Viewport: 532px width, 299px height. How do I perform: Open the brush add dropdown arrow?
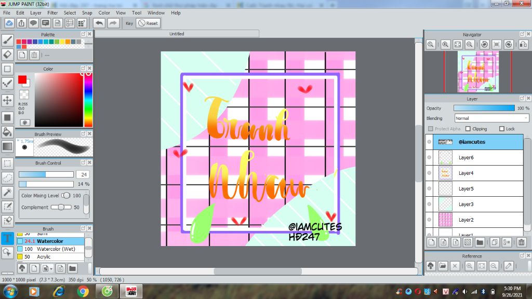(51, 269)
